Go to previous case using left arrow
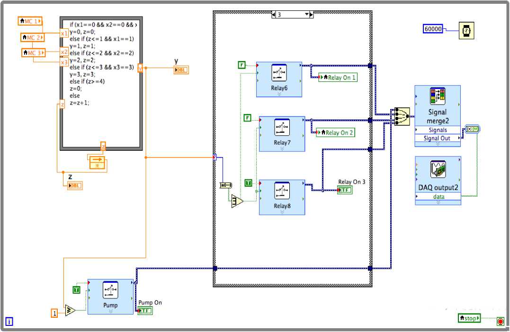510x332 pixels. pos(274,15)
